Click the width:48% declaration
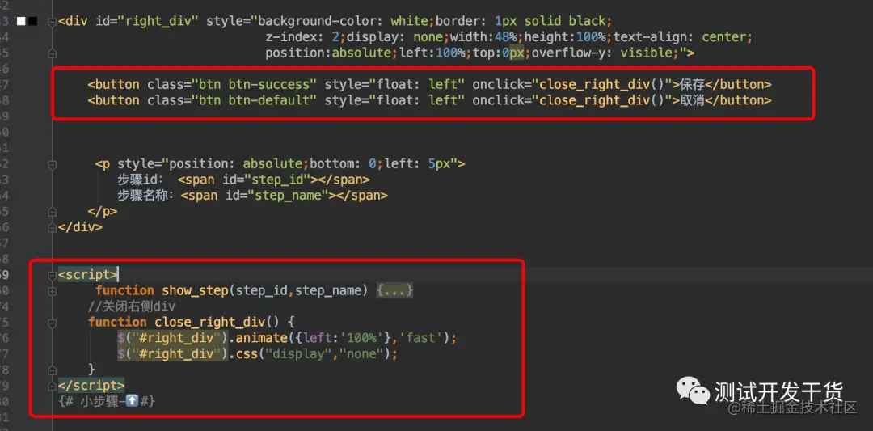The width and height of the screenshot is (873, 431). pyautogui.click(x=485, y=37)
